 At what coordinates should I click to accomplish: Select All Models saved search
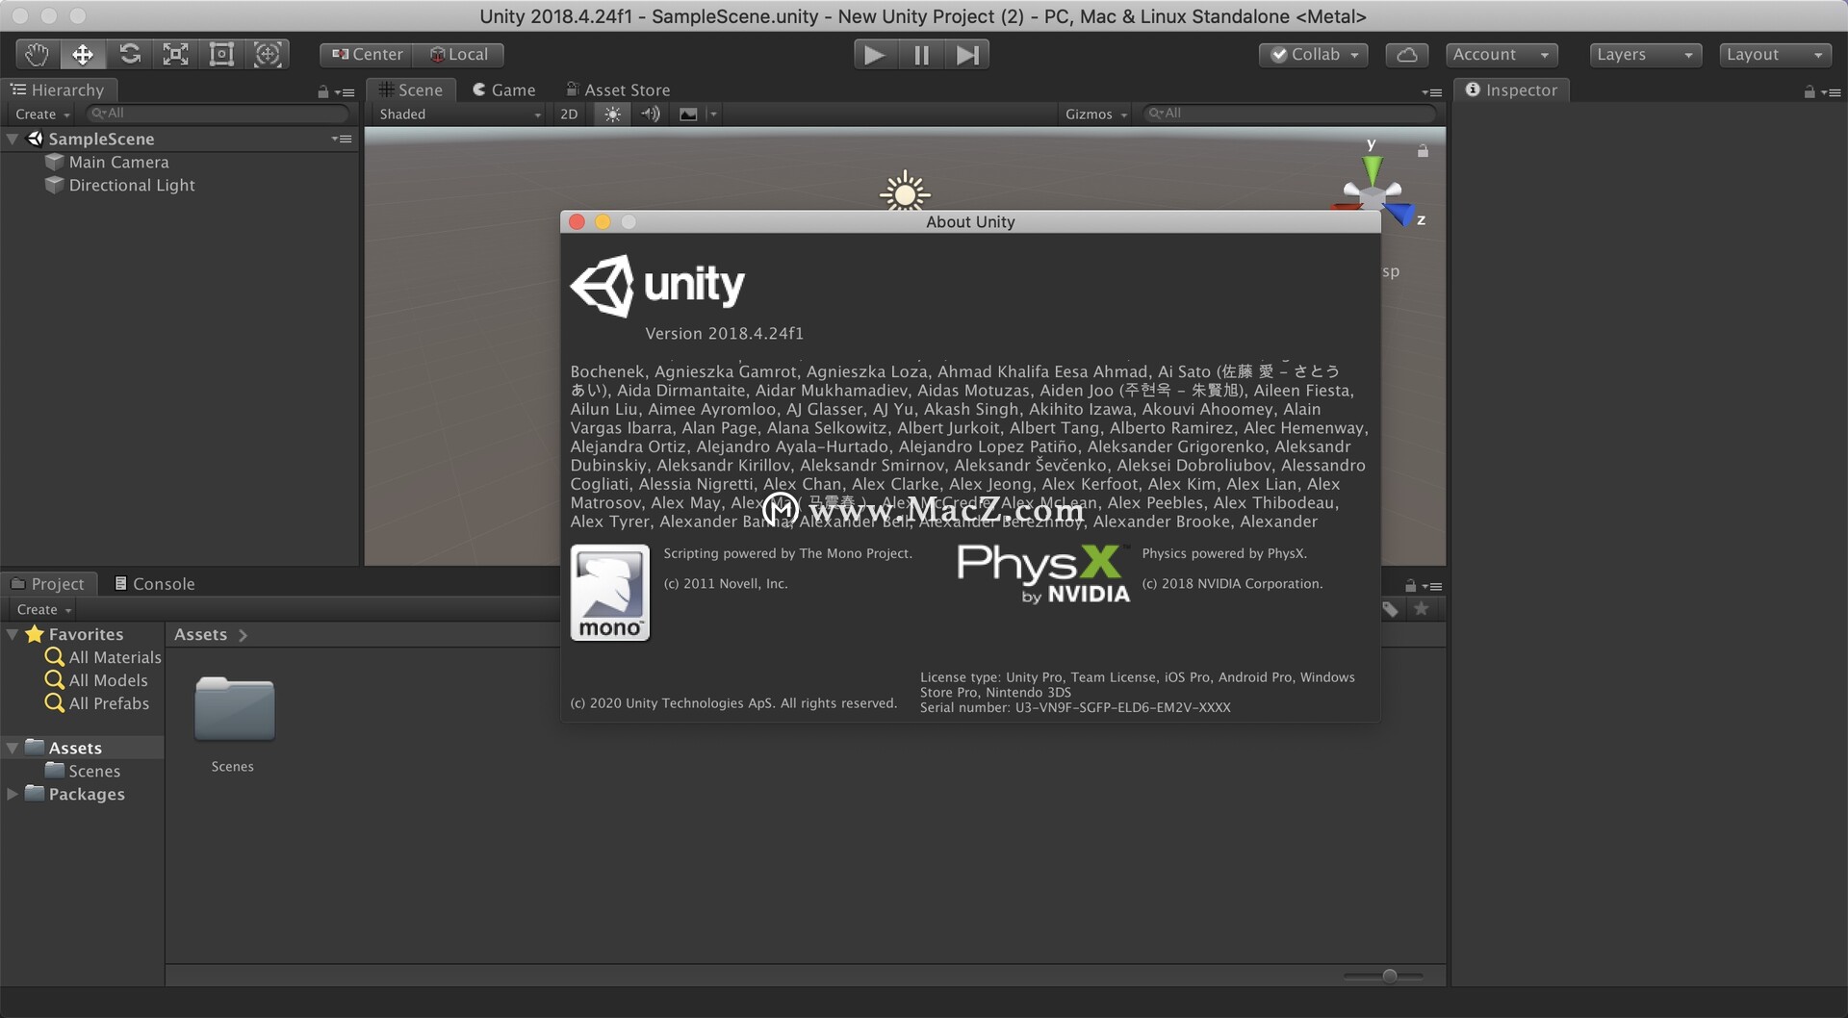tap(97, 680)
